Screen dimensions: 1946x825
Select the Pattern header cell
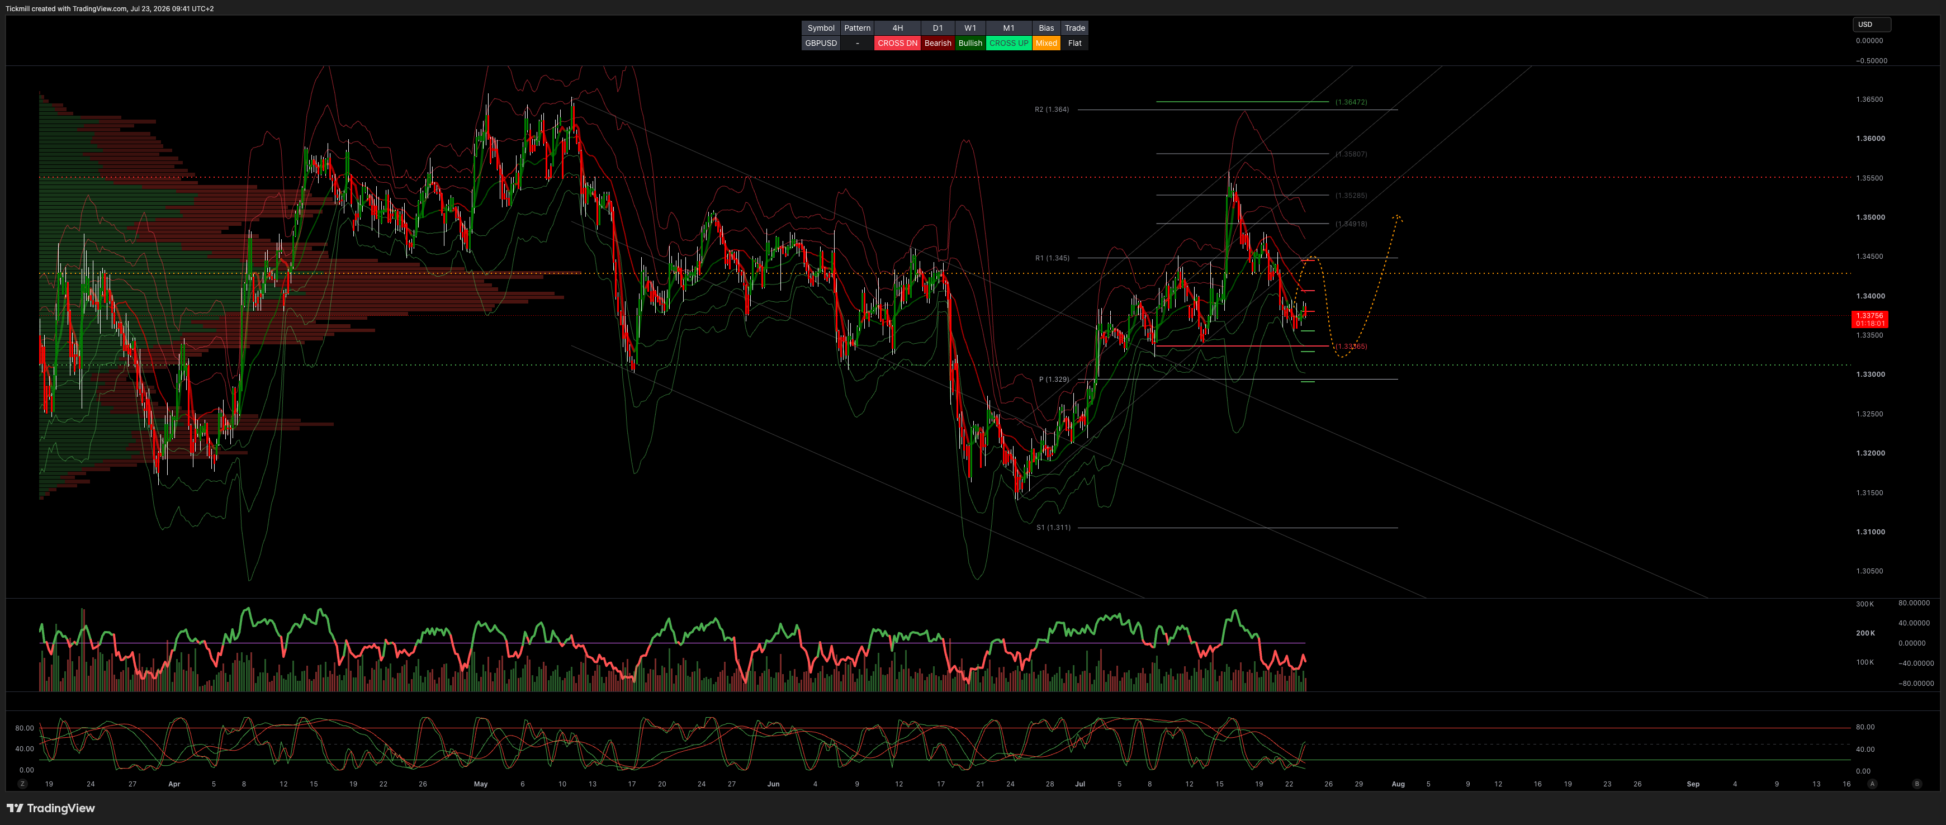856,28
